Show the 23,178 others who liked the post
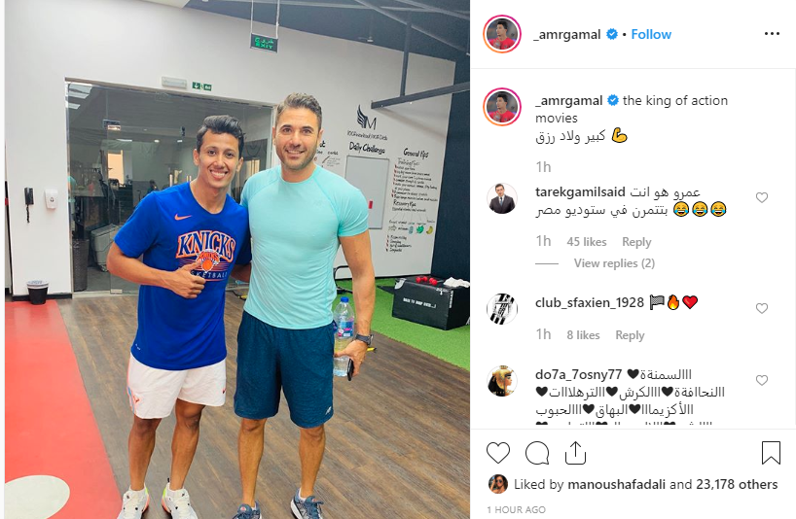This screenshot has width=796, height=519. [x=737, y=485]
